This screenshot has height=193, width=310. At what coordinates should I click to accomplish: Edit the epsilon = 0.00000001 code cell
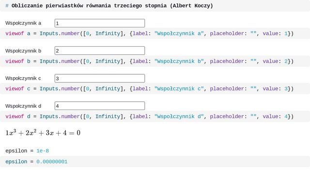click(36, 162)
